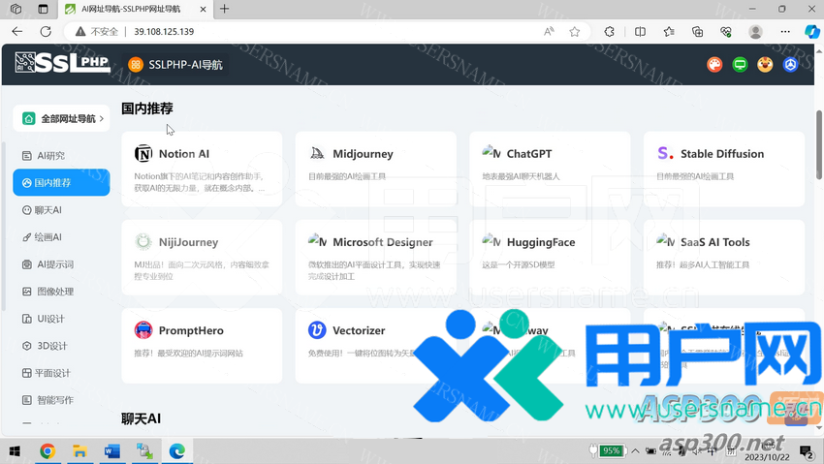Screen dimensions: 824x464
Task: Click the blue circular icon in header
Action: (790, 65)
